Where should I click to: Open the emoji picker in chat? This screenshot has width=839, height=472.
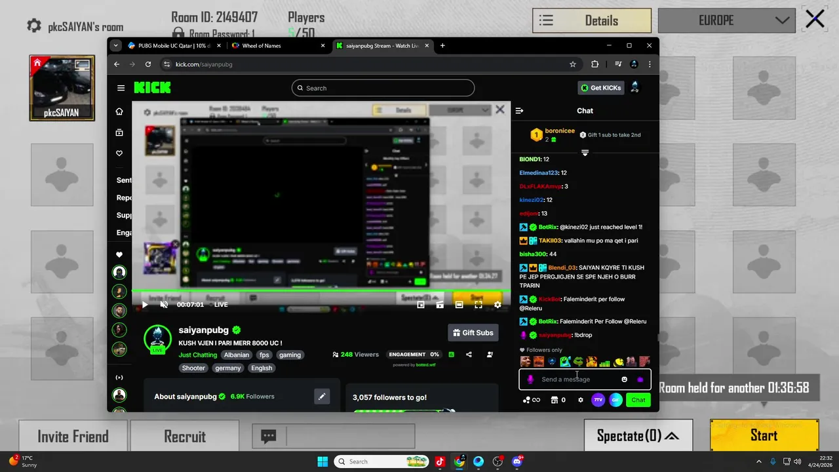(x=624, y=379)
